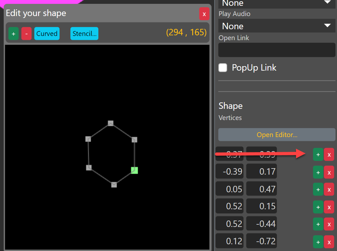Select the green highlighted vertex handle
The height and width of the screenshot is (251, 337).
[134, 170]
